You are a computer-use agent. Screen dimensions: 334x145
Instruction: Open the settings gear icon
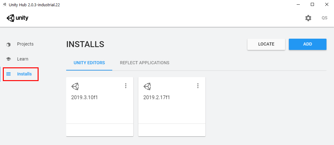pyautogui.click(x=308, y=18)
